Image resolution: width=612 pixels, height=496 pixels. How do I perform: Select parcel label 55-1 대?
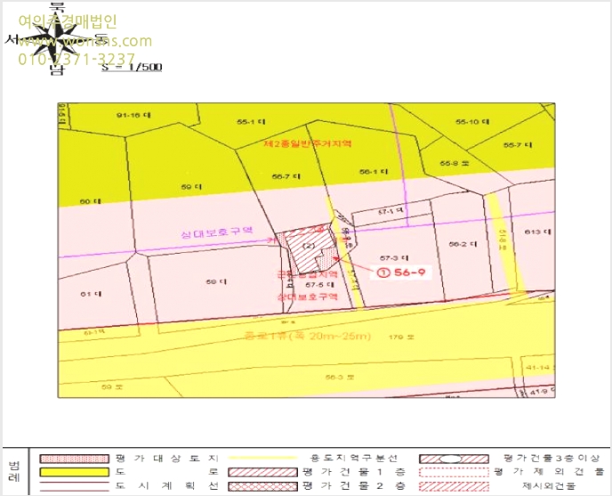pyautogui.click(x=251, y=122)
